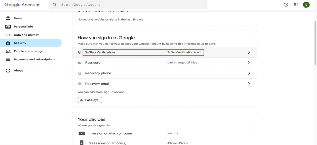Click the Personal info card icon
This screenshot has height=145, width=317.
point(8,26)
